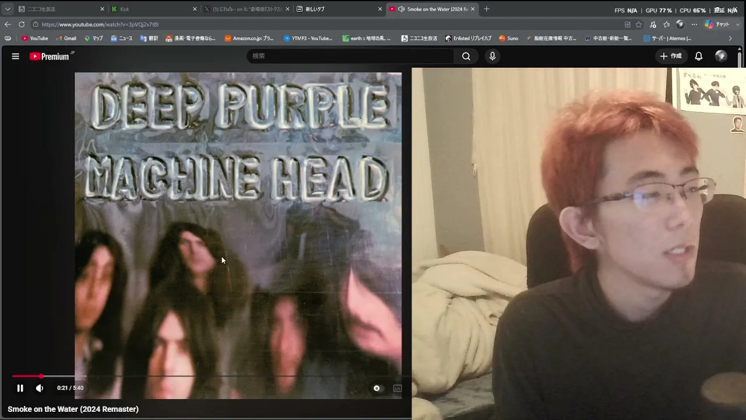Image resolution: width=746 pixels, height=420 pixels.
Task: Click the browser back arrow
Action: pos(8,24)
